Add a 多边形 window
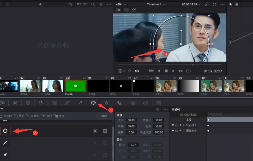 (x=33, y=116)
